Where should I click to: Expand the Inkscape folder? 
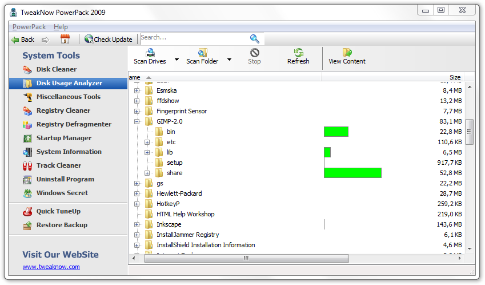click(x=137, y=224)
